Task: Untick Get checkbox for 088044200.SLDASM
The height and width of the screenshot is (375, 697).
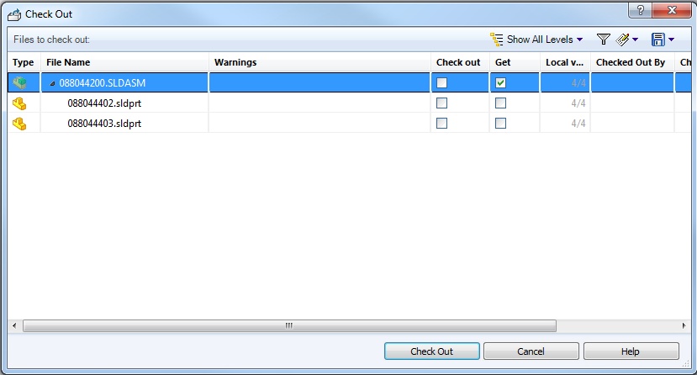Action: [500, 83]
